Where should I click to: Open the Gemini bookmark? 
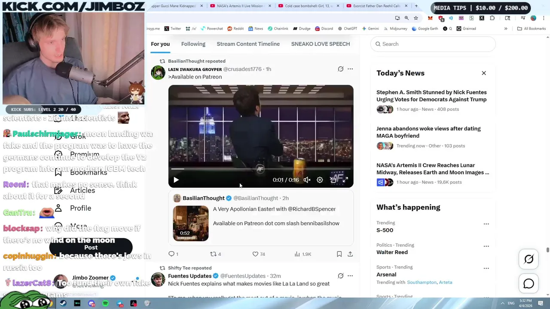click(x=370, y=29)
